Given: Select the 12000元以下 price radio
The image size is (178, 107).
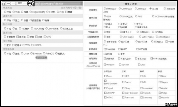Looking at the screenshot, I should point(120,9).
